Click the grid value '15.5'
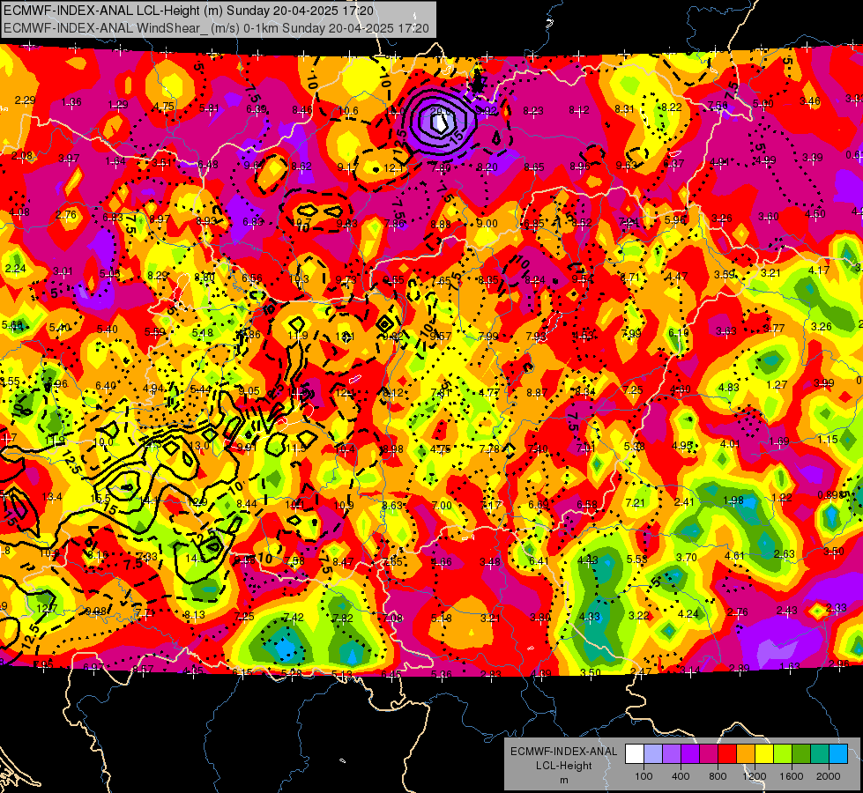This screenshot has height=793, width=863. (x=100, y=499)
